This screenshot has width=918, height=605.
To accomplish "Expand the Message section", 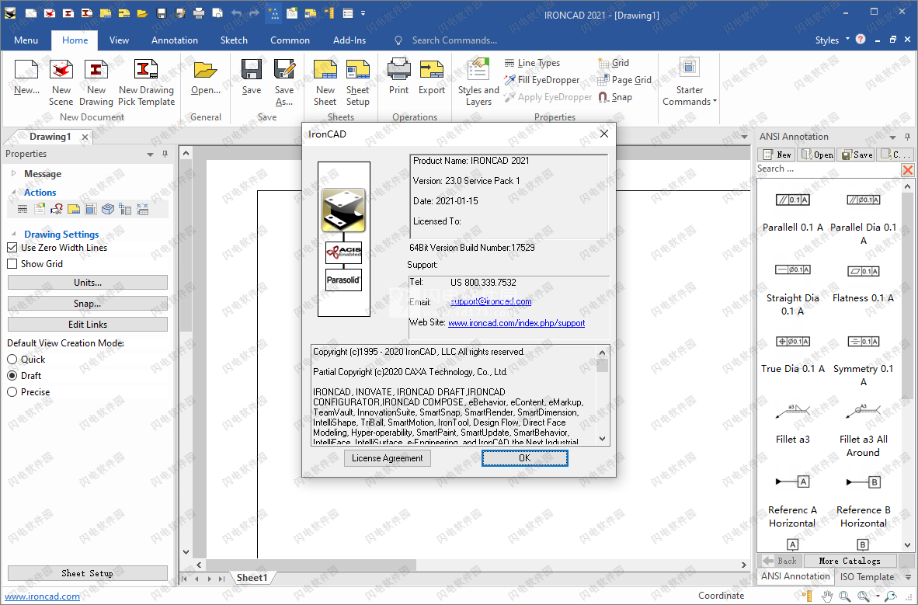I will tap(13, 173).
